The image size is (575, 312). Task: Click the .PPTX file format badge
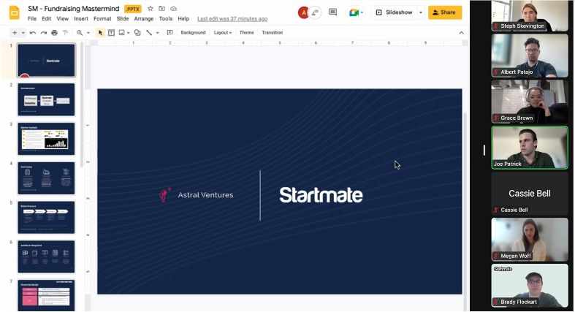(133, 9)
